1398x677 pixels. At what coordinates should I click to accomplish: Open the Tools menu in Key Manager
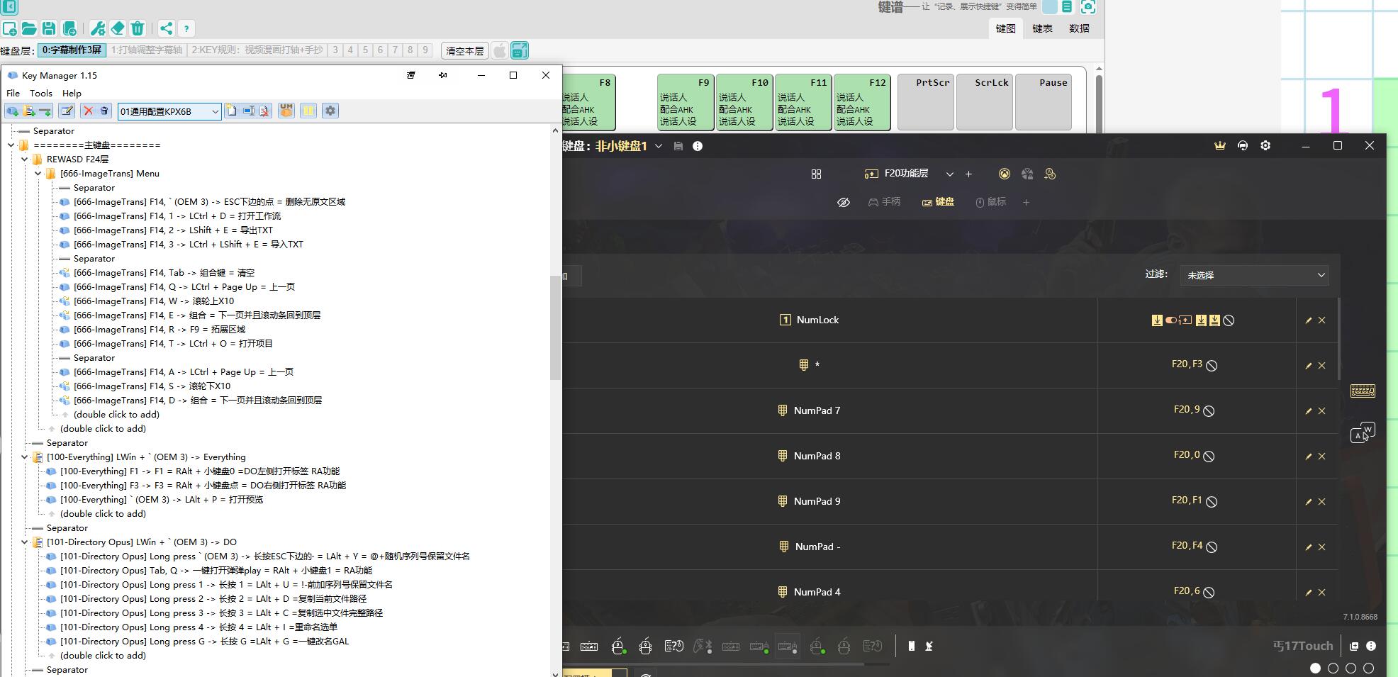(x=40, y=93)
